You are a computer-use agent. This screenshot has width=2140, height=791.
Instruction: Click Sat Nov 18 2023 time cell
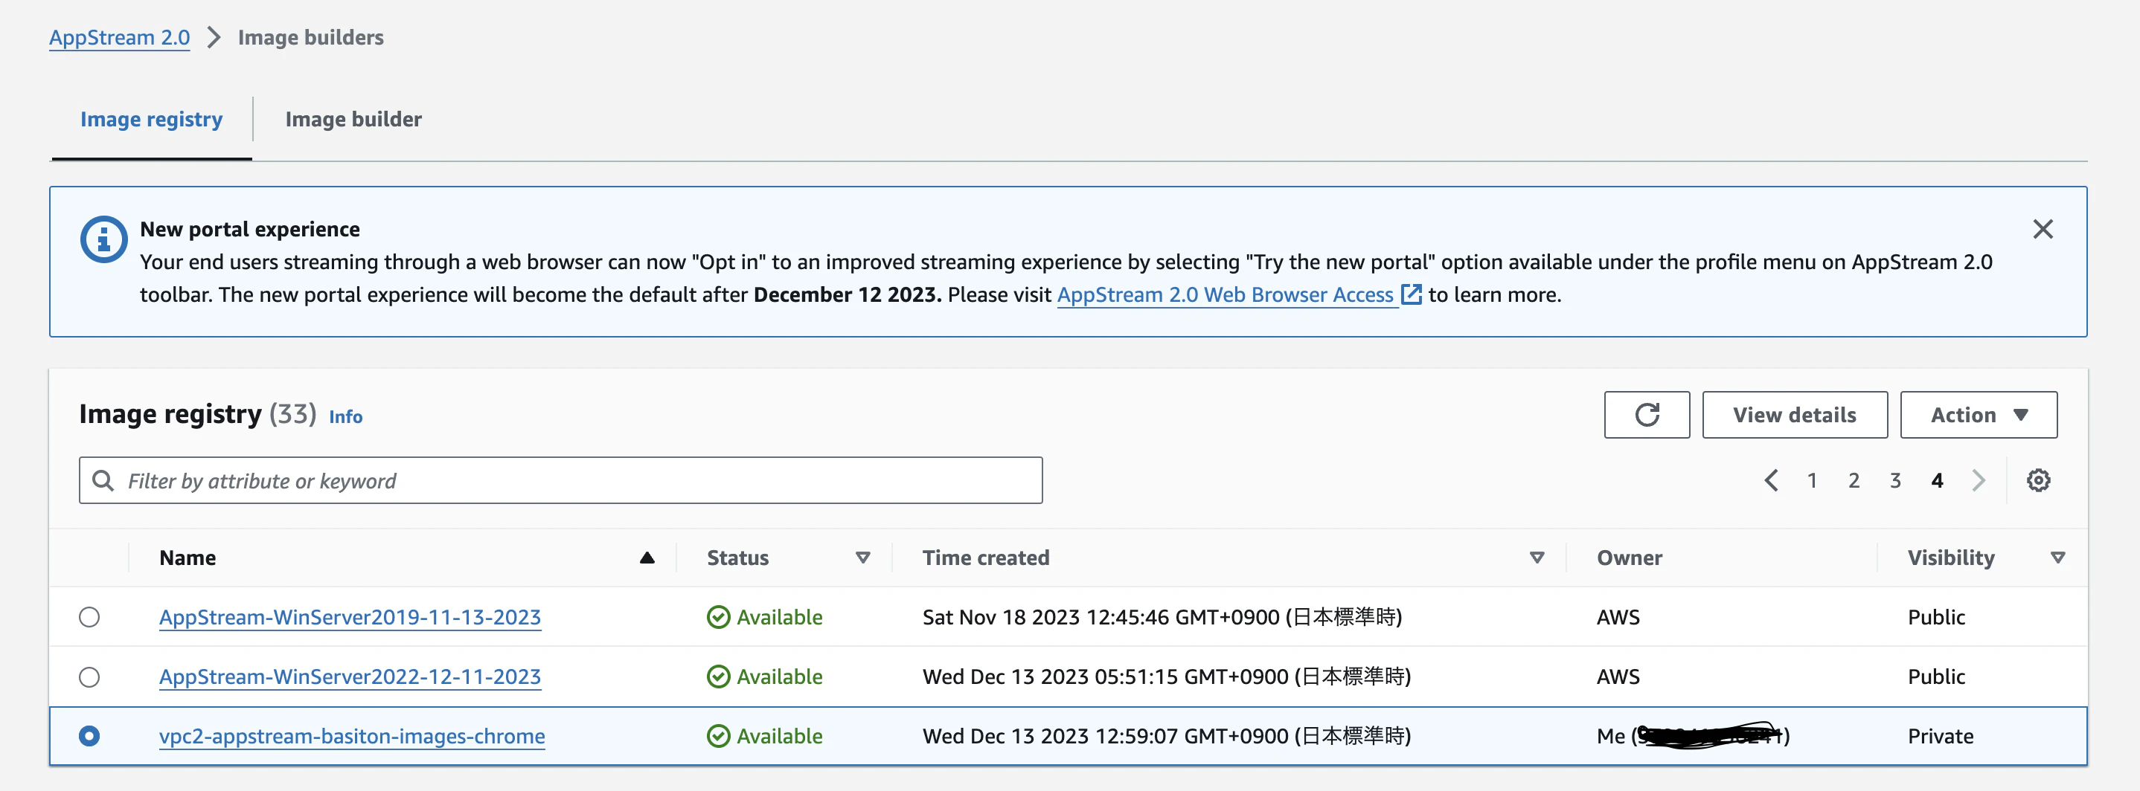pyautogui.click(x=1162, y=617)
